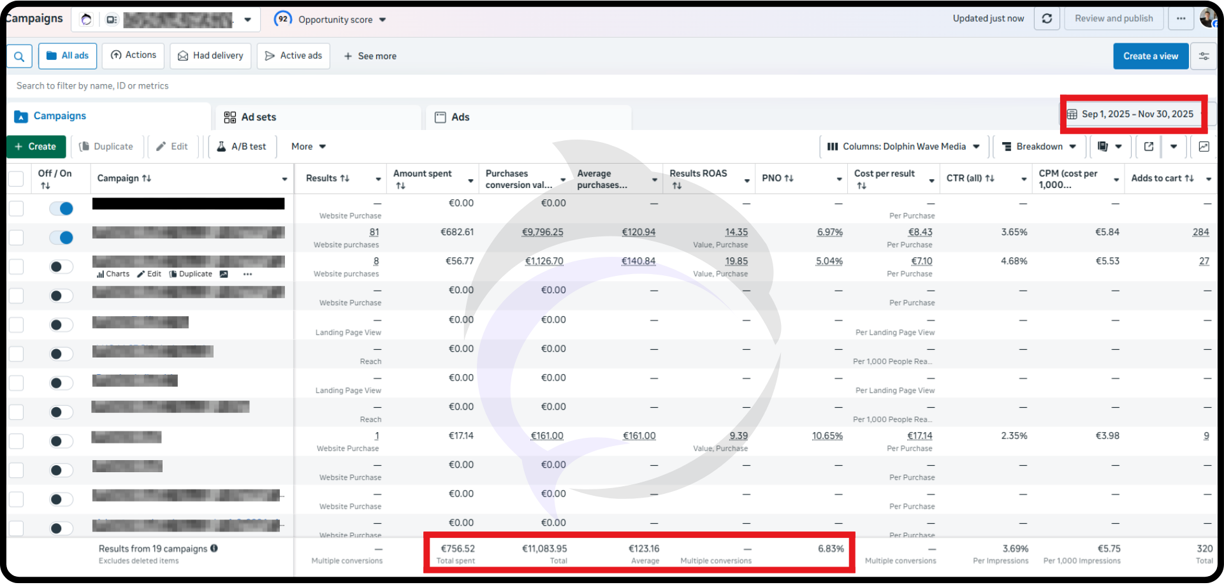Open the charts panel icon at far right
This screenshot has height=585, width=1224.
point(1204,147)
